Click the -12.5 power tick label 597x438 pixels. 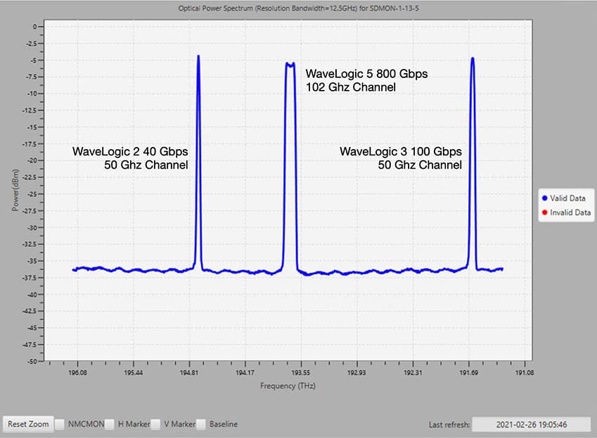30,110
